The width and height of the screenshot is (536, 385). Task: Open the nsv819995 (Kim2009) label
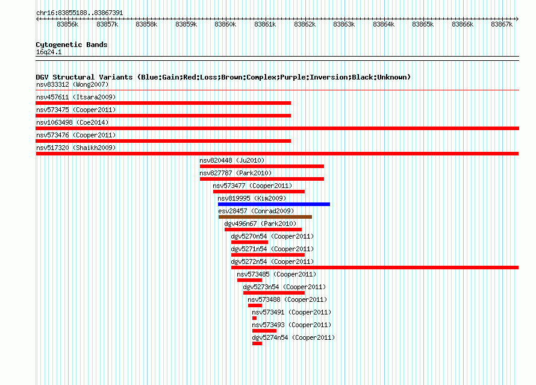[252, 198]
